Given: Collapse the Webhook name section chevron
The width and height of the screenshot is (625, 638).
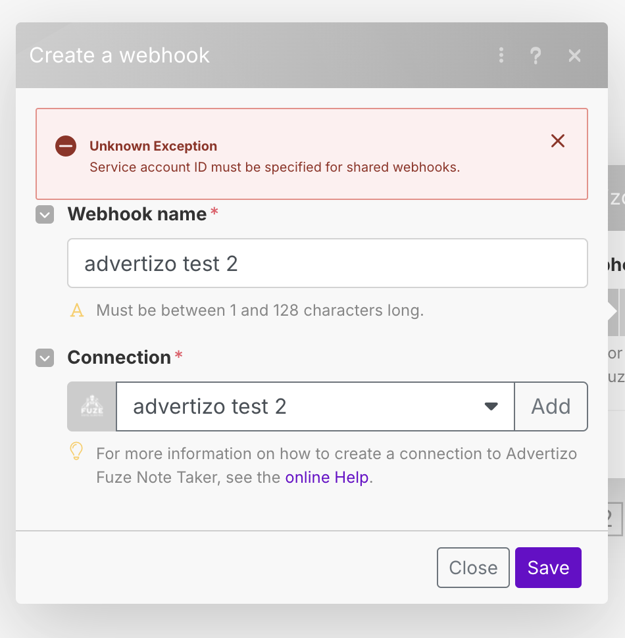Looking at the screenshot, I should [45, 215].
